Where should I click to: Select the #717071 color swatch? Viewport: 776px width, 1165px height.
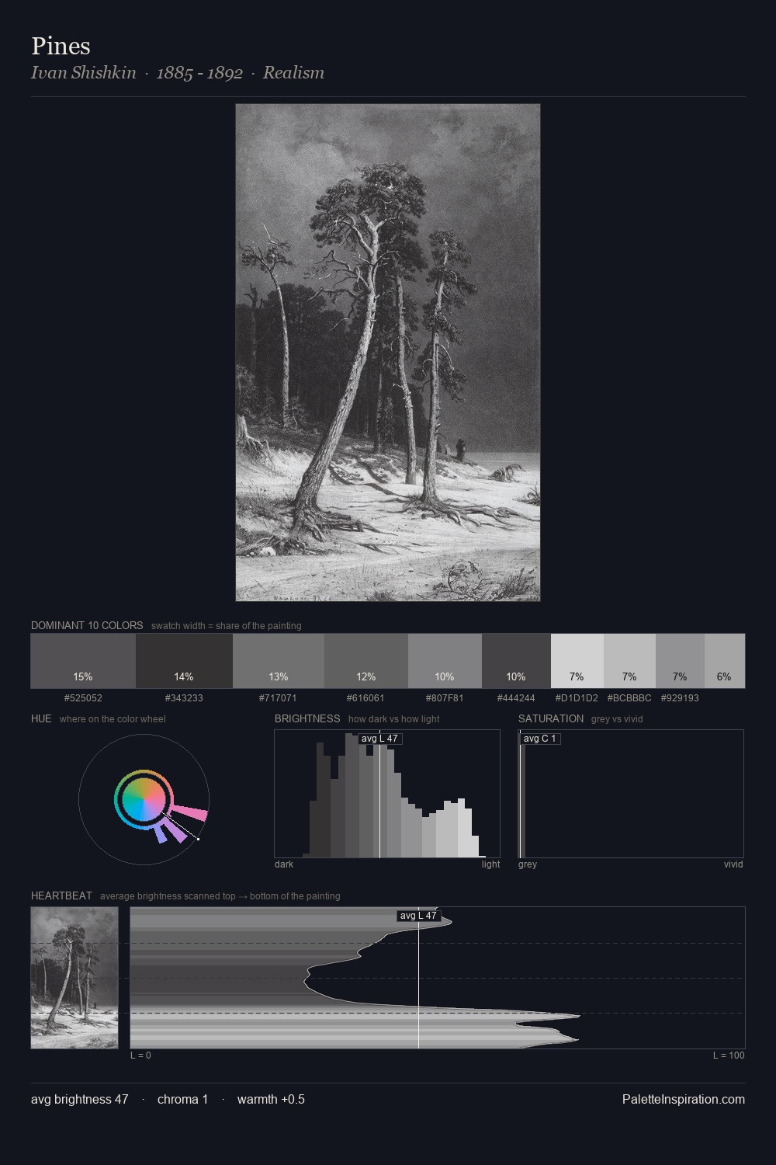click(x=279, y=661)
